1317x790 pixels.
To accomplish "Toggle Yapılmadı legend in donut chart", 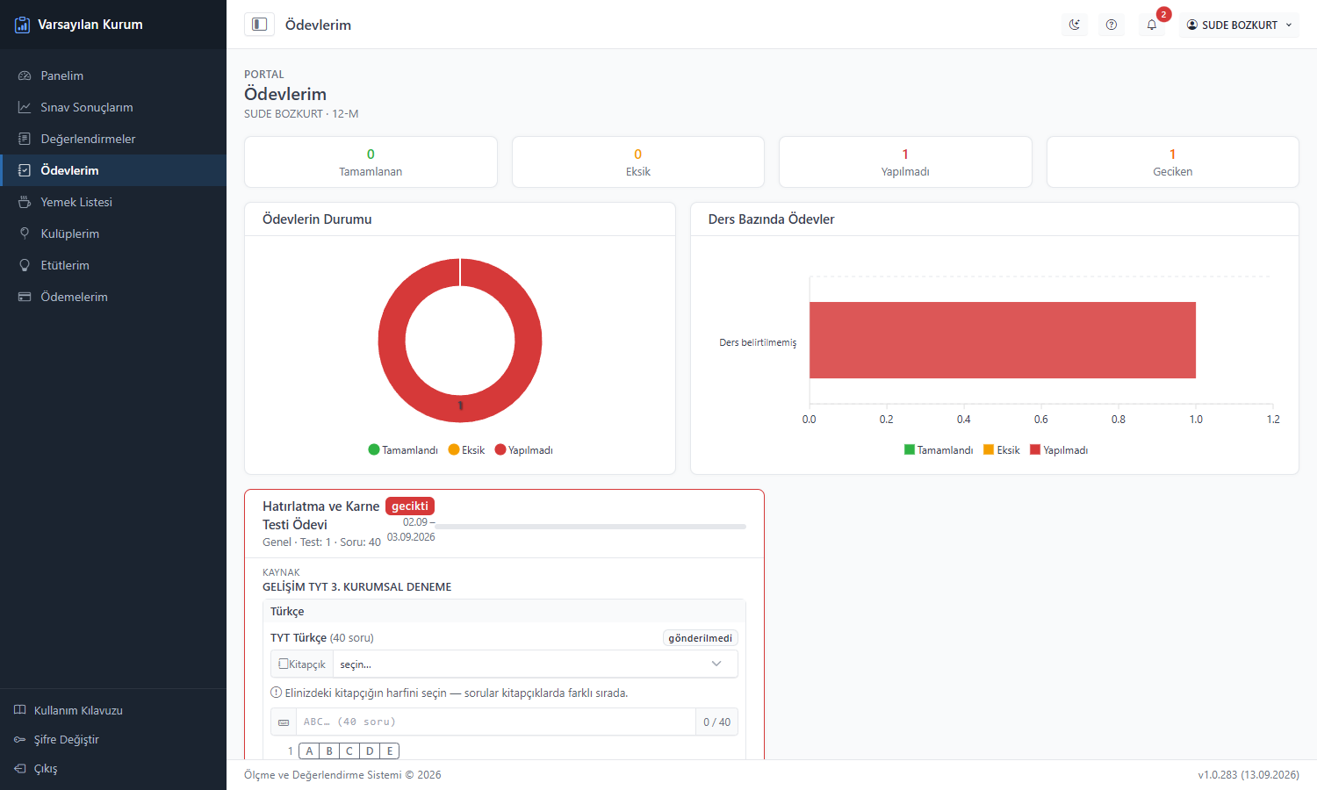I will tap(524, 449).
